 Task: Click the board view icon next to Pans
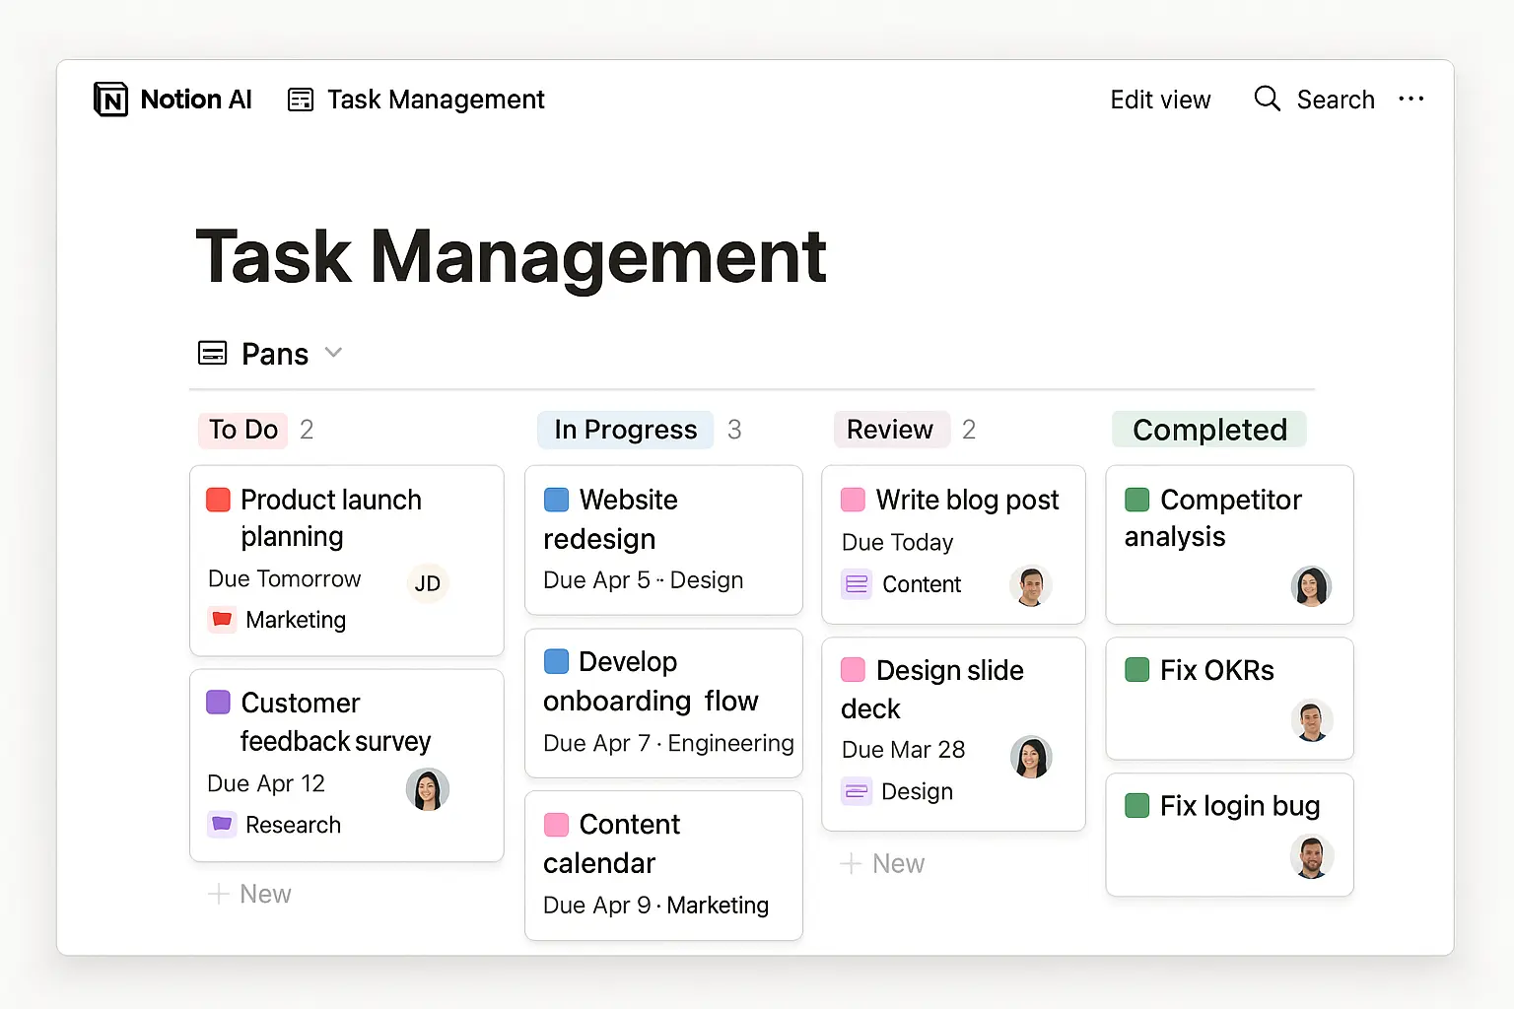[x=213, y=353]
